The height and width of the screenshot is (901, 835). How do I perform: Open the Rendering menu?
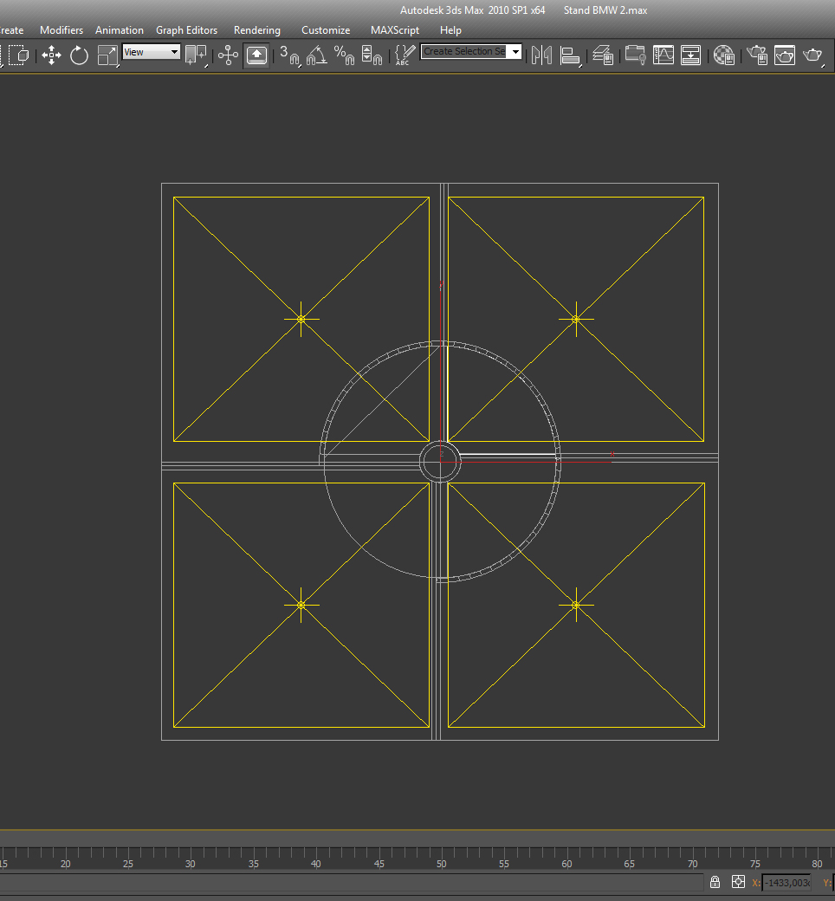pyautogui.click(x=257, y=29)
